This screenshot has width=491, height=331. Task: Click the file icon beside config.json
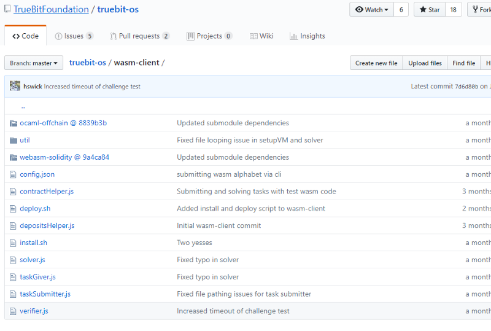point(14,174)
